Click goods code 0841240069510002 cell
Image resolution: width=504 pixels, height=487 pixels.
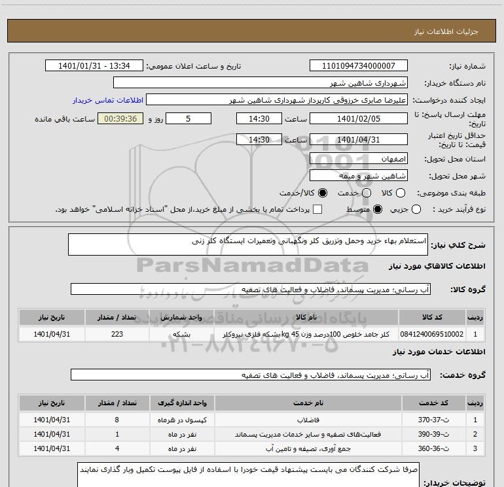tap(432, 334)
